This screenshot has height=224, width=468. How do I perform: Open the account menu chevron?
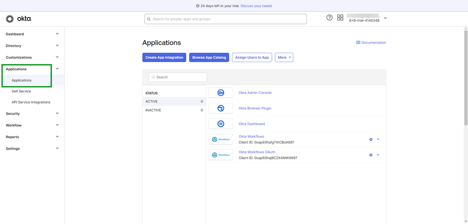click(x=385, y=18)
